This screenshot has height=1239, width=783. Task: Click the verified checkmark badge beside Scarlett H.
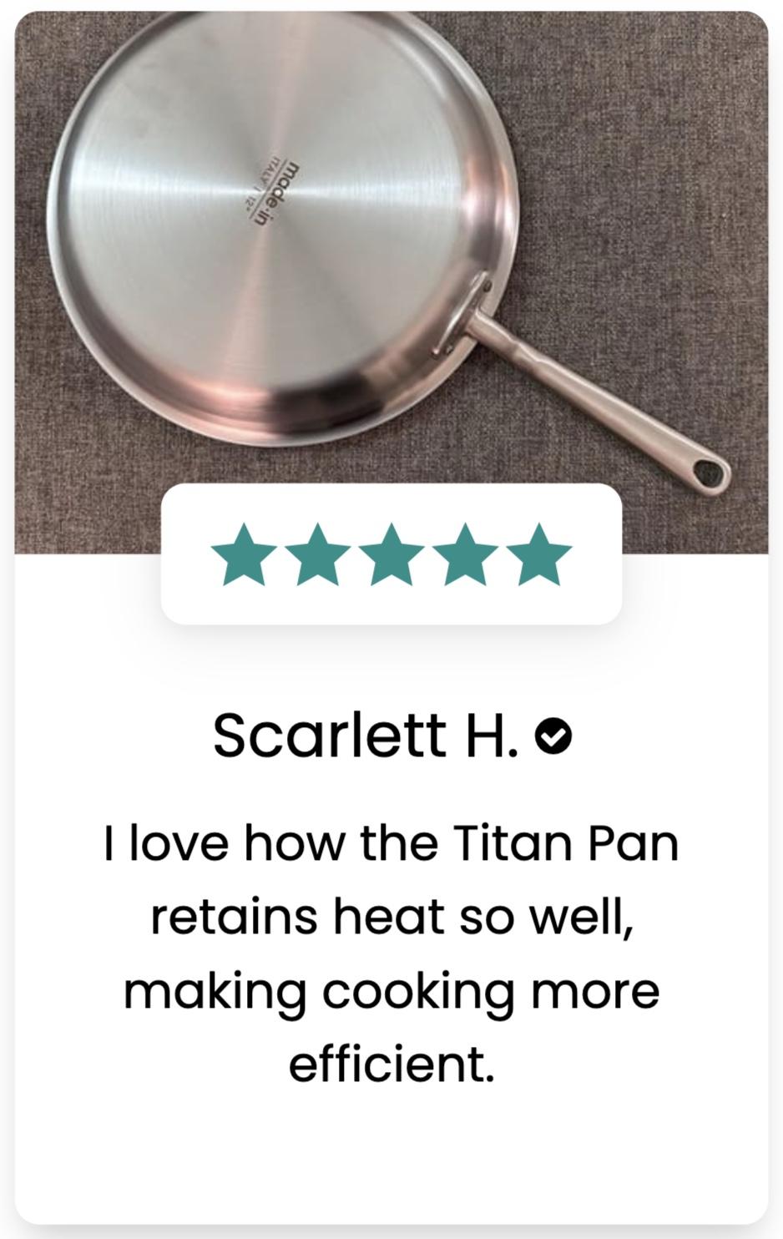click(x=553, y=736)
